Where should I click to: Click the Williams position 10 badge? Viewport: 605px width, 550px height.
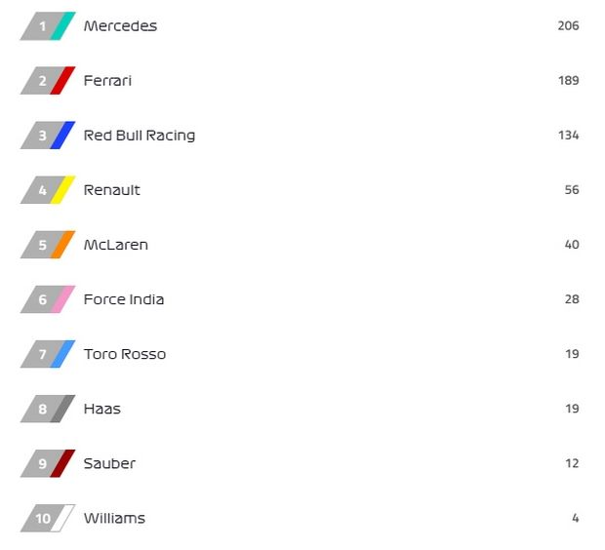[x=48, y=519]
